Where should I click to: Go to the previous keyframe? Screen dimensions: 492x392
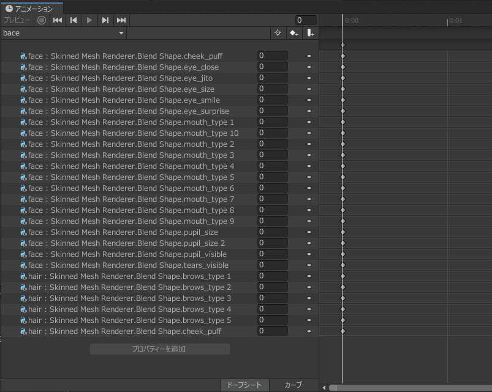coord(74,20)
